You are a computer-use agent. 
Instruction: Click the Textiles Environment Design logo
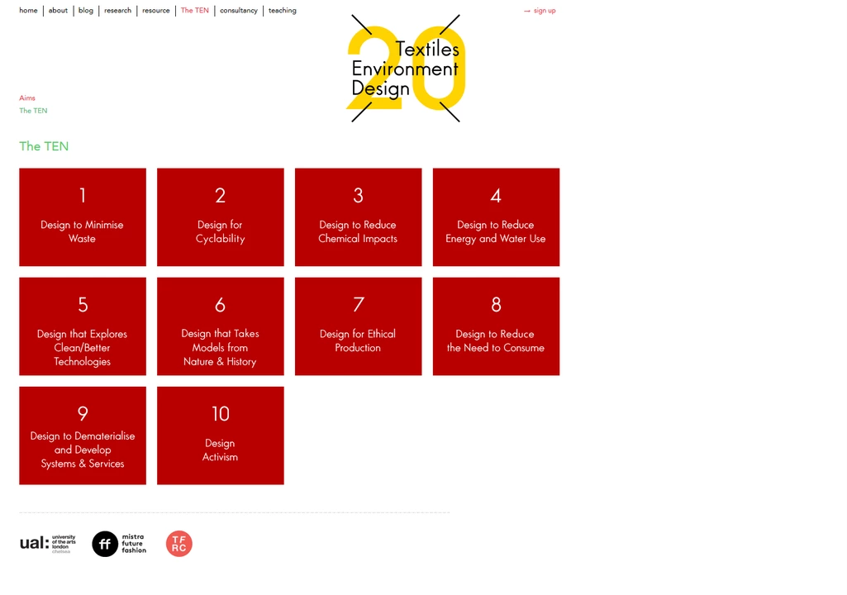click(x=405, y=69)
